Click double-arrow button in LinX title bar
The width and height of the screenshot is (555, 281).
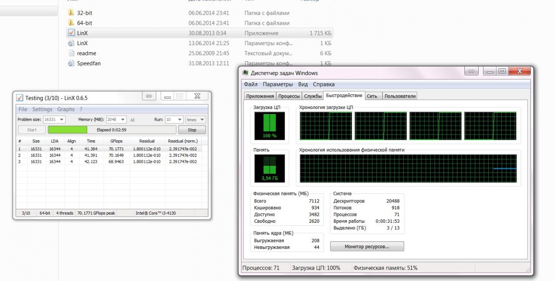click(x=149, y=96)
